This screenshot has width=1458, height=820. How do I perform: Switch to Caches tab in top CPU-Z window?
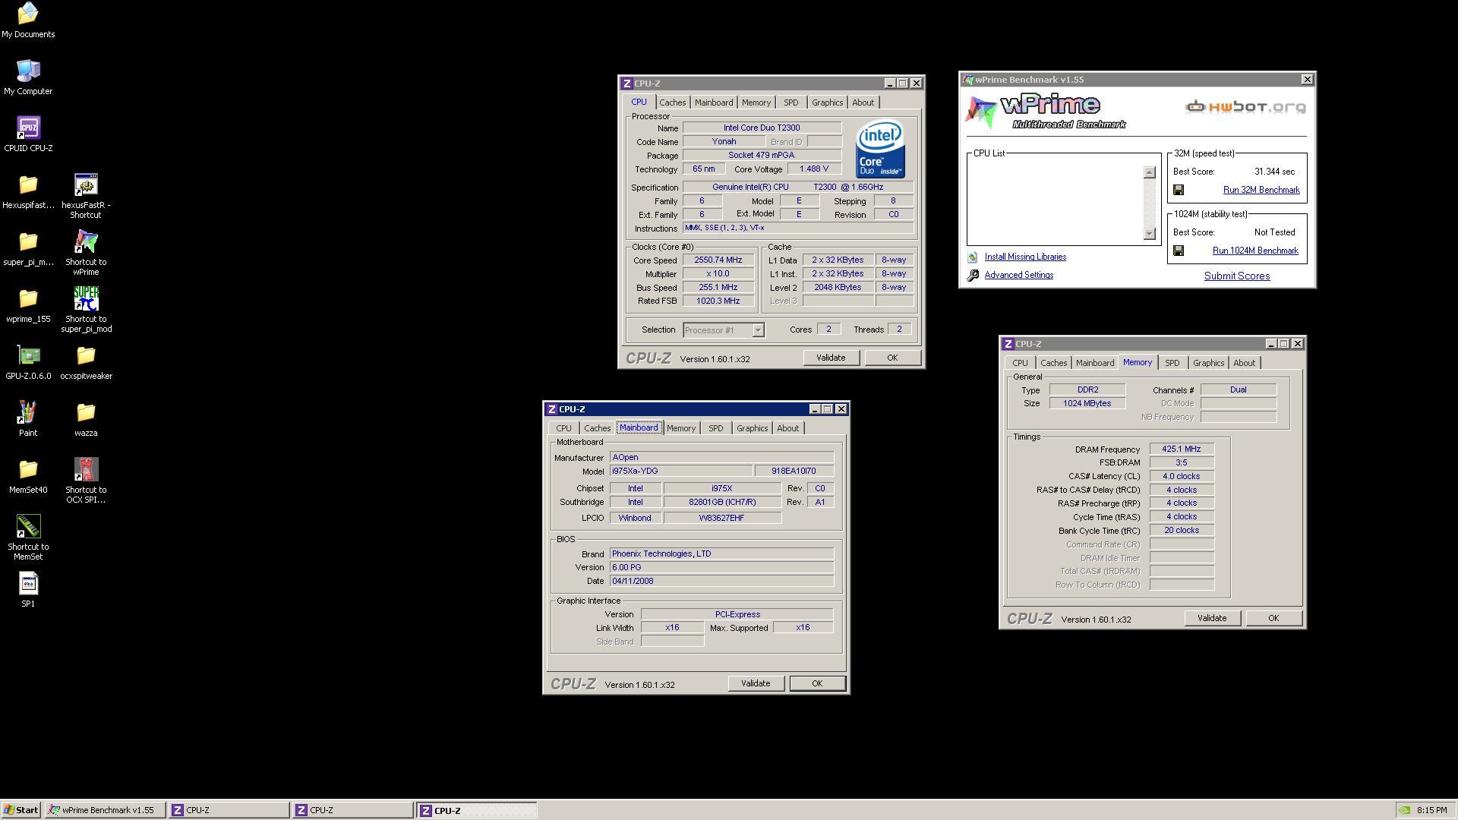(672, 102)
